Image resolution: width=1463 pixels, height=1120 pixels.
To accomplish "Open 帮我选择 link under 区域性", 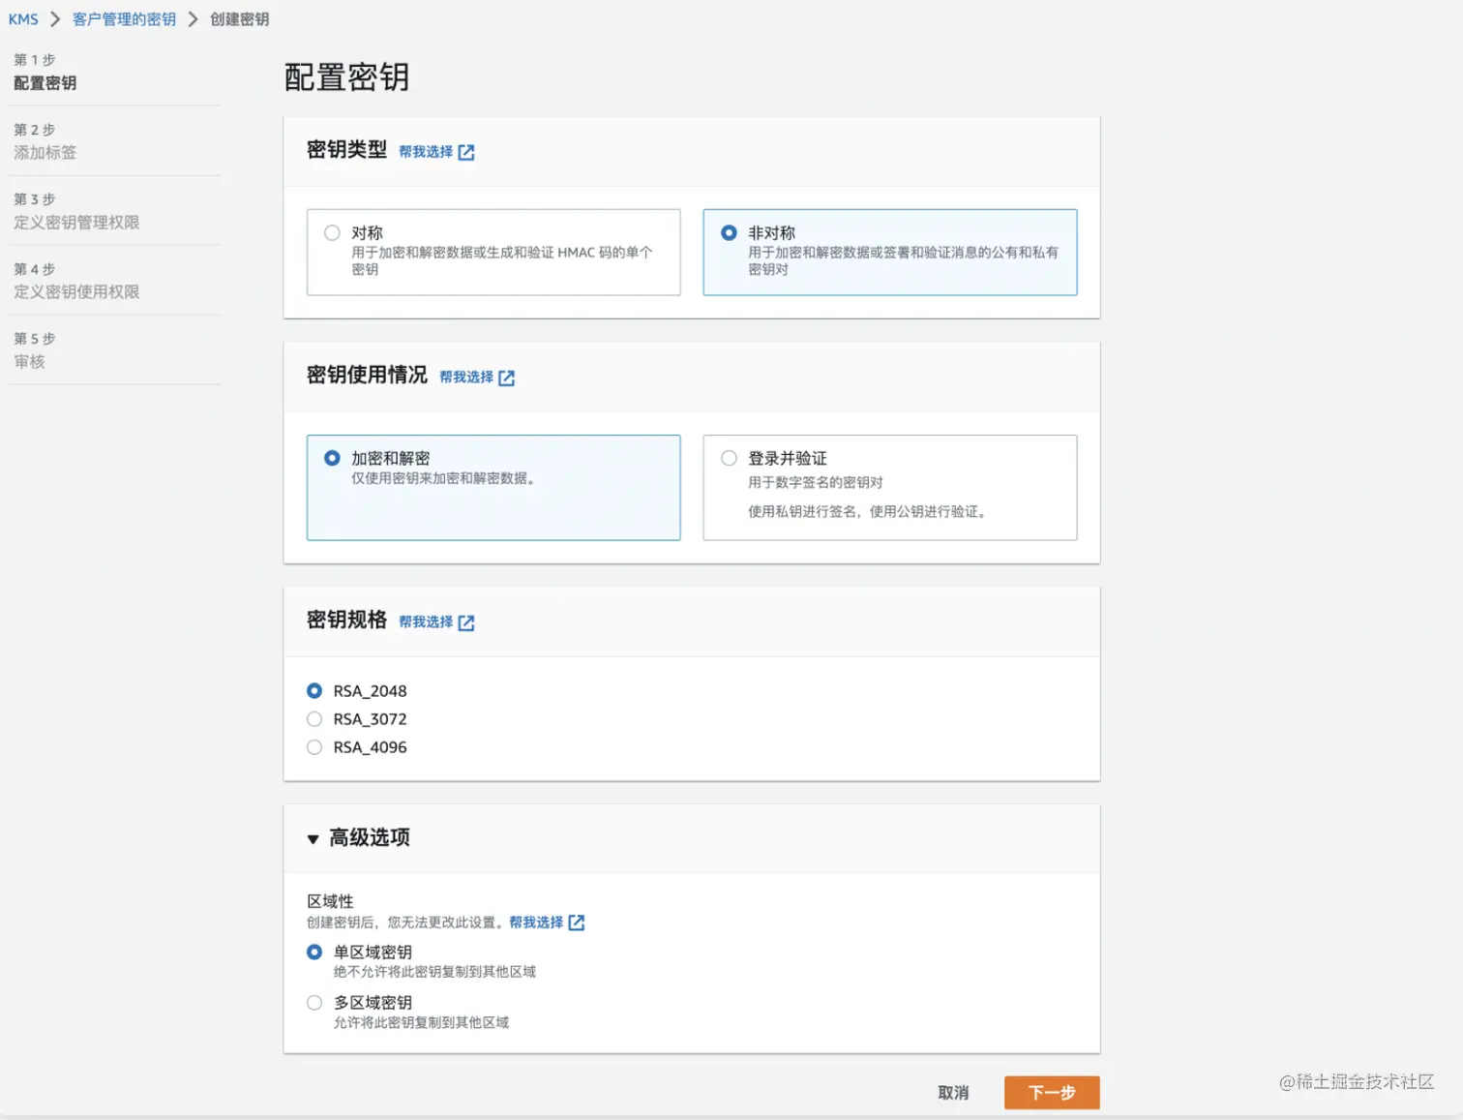I will click(x=536, y=923).
